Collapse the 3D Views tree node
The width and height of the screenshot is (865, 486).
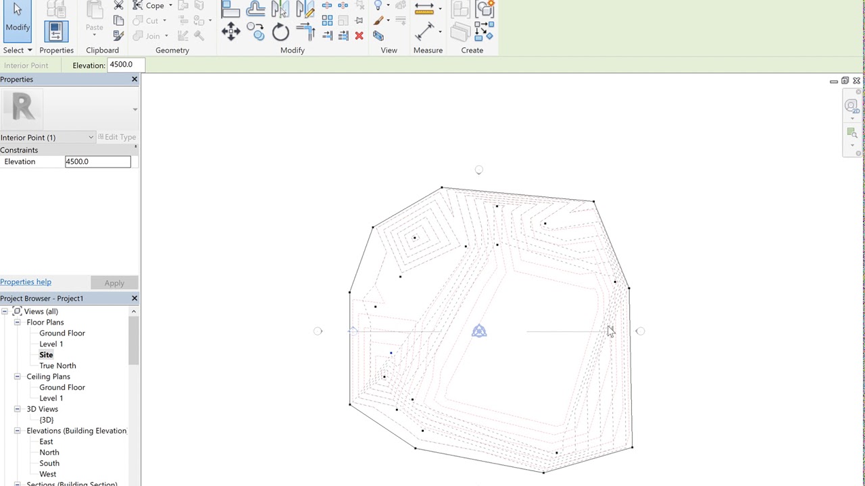click(18, 409)
